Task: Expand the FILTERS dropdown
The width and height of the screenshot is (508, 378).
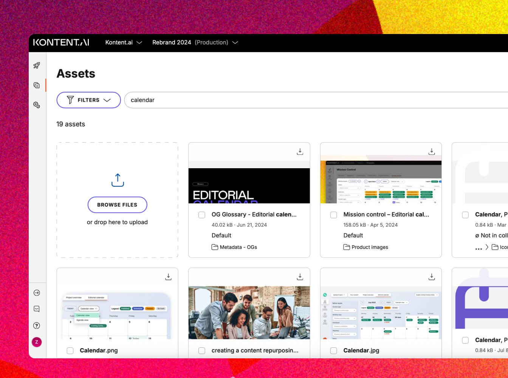Action: click(x=88, y=100)
